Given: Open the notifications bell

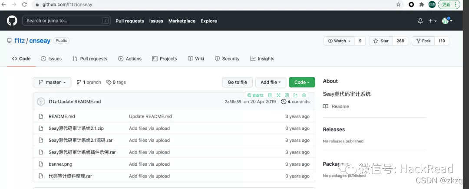Looking at the screenshot, I should pos(420,21).
